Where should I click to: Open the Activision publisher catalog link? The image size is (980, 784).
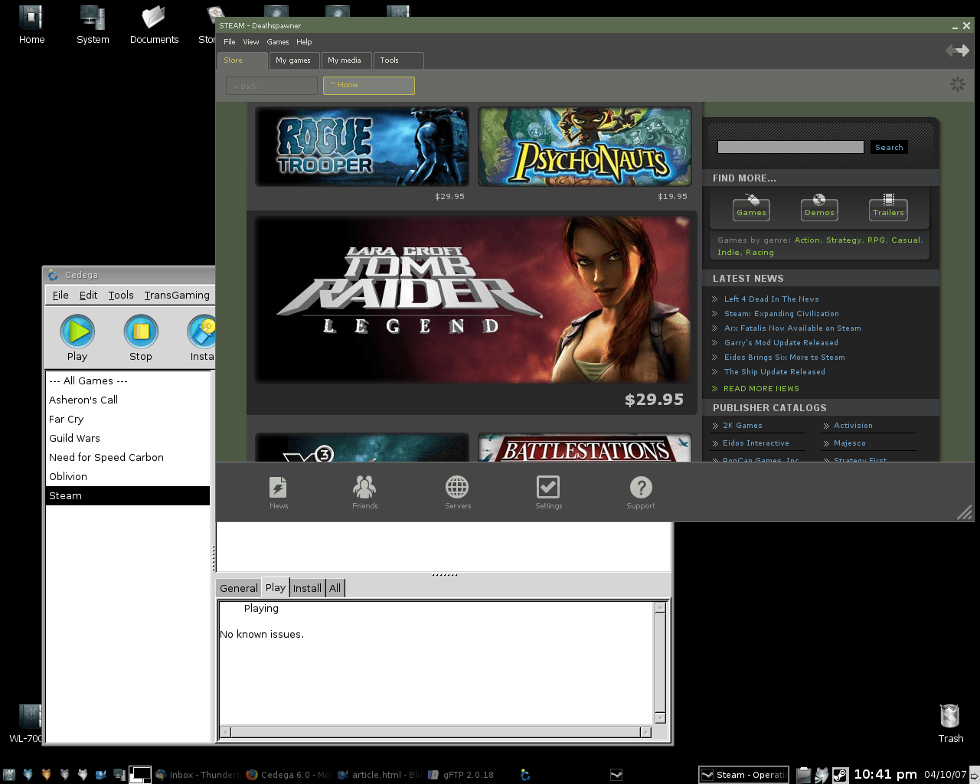coord(853,426)
